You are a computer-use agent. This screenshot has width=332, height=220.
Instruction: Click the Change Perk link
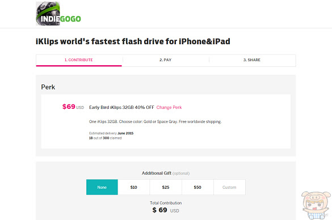tap(169, 108)
